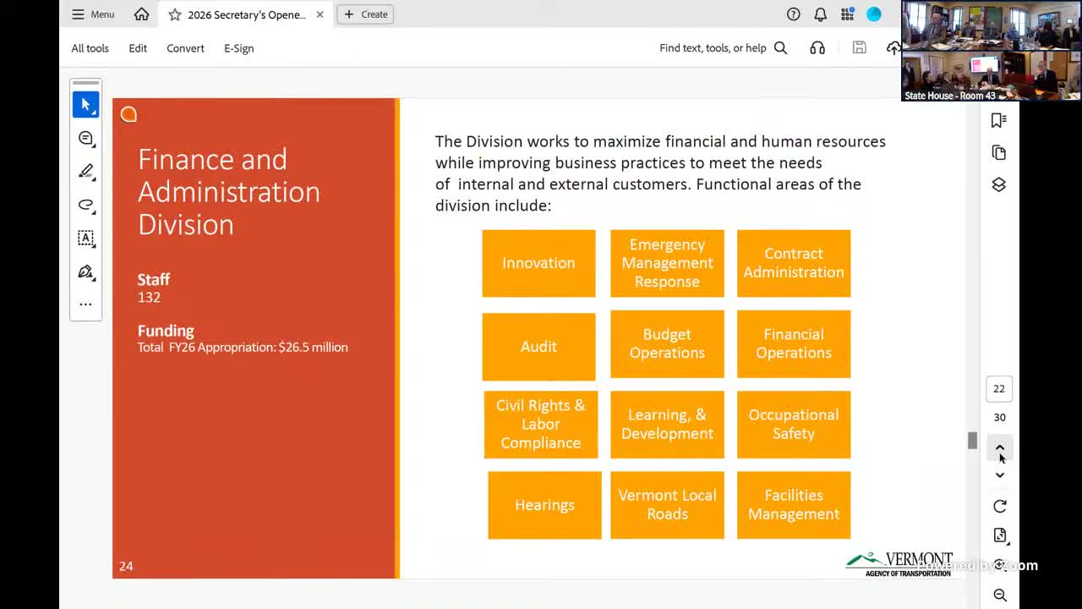The width and height of the screenshot is (1082, 609).
Task: Open the layers panel
Action: [x=998, y=184]
